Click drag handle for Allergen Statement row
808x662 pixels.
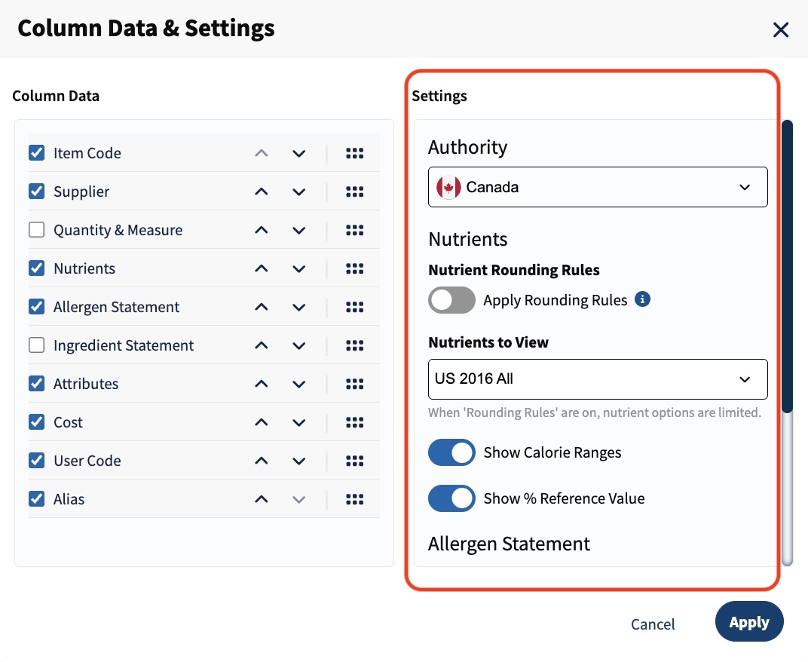(x=354, y=307)
